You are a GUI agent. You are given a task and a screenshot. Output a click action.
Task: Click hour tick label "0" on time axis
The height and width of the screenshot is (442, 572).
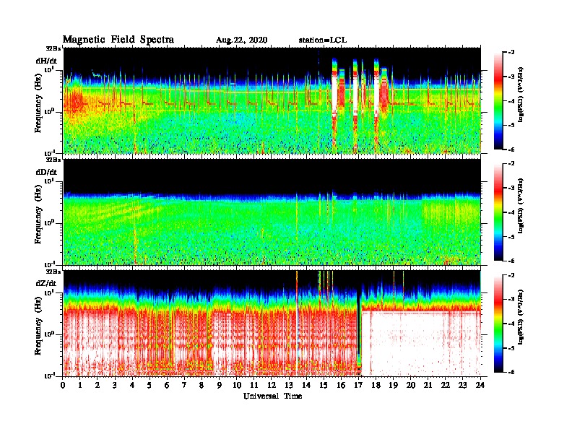pos(63,386)
